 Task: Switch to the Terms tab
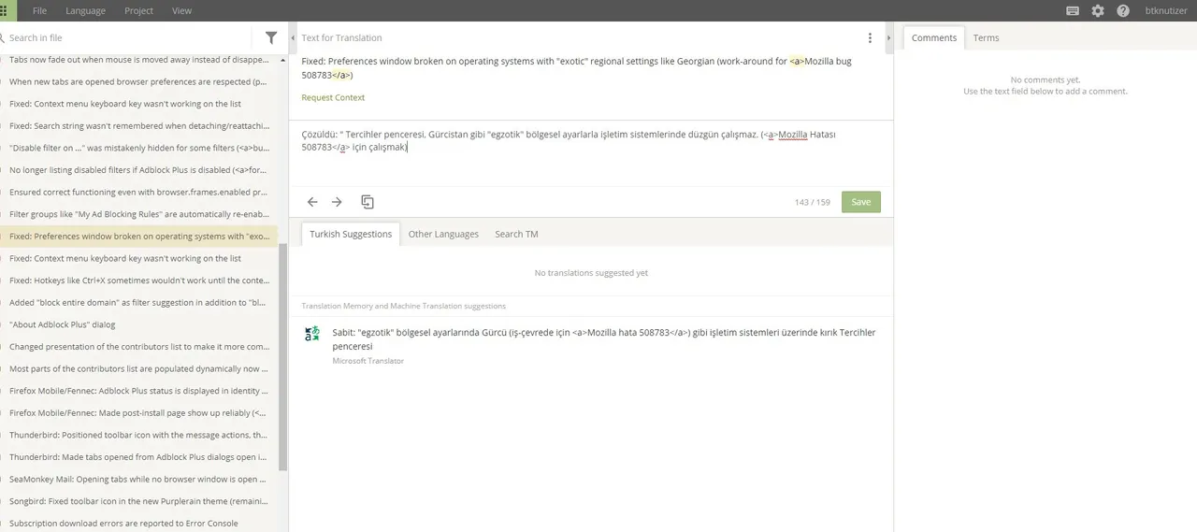pyautogui.click(x=986, y=37)
